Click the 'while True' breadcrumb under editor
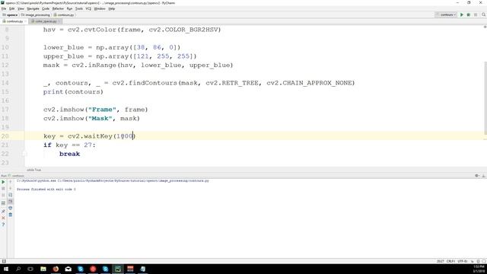 point(33,170)
